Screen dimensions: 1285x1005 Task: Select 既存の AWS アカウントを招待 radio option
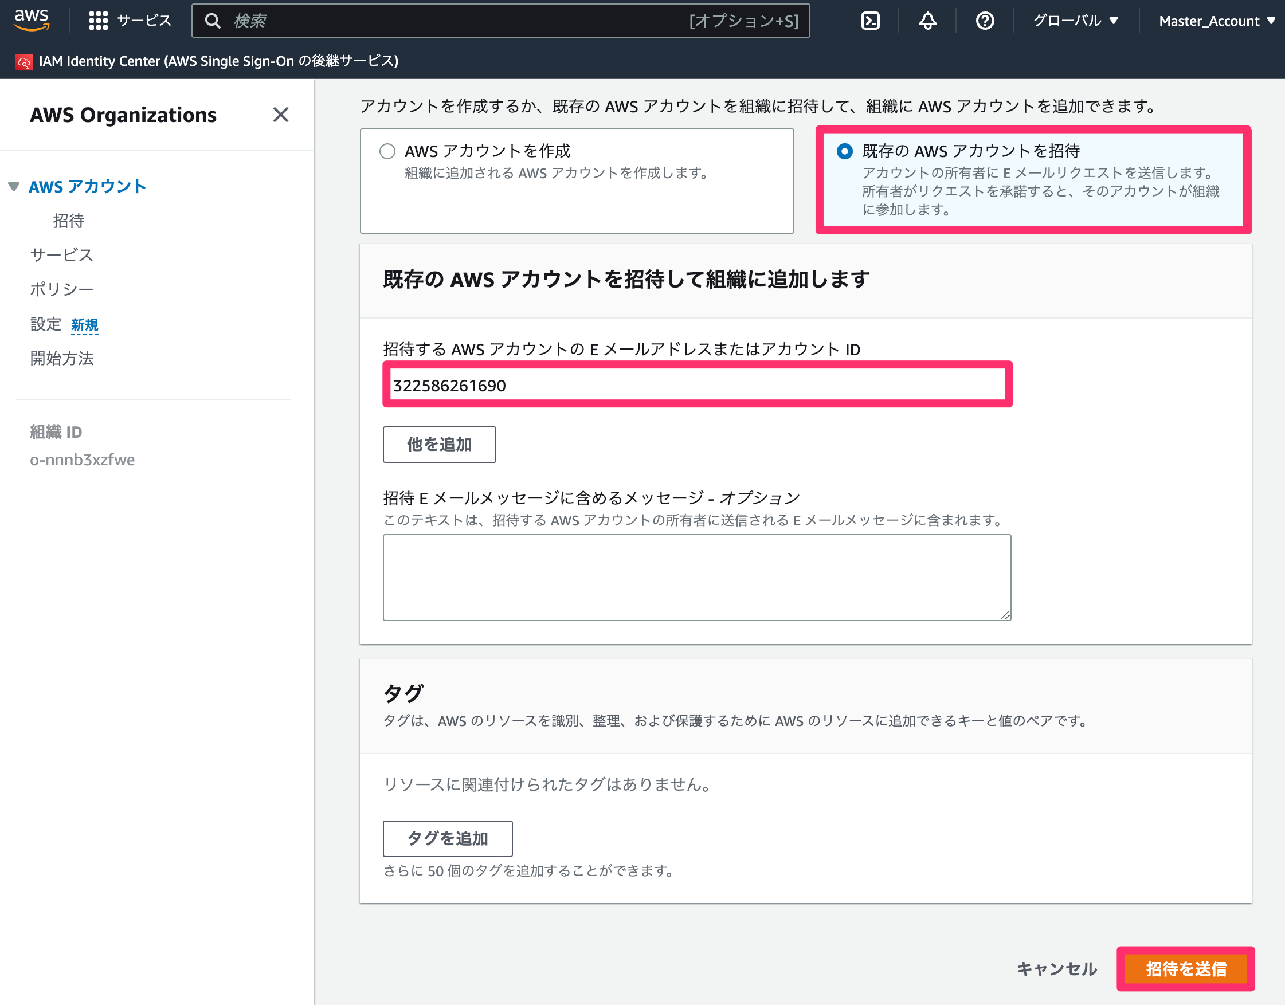pyautogui.click(x=845, y=151)
